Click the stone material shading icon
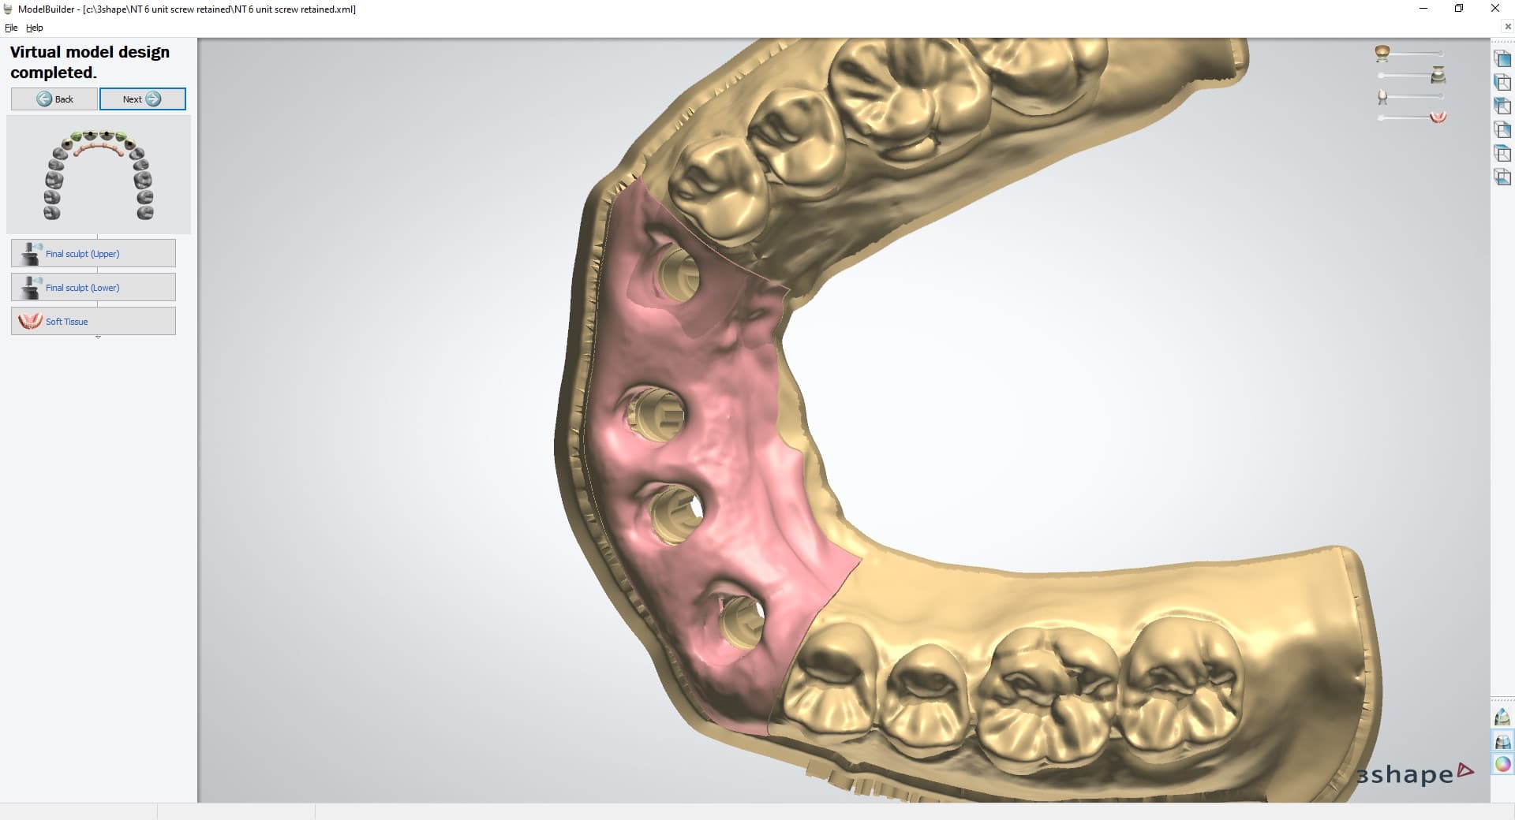 coord(1503,740)
